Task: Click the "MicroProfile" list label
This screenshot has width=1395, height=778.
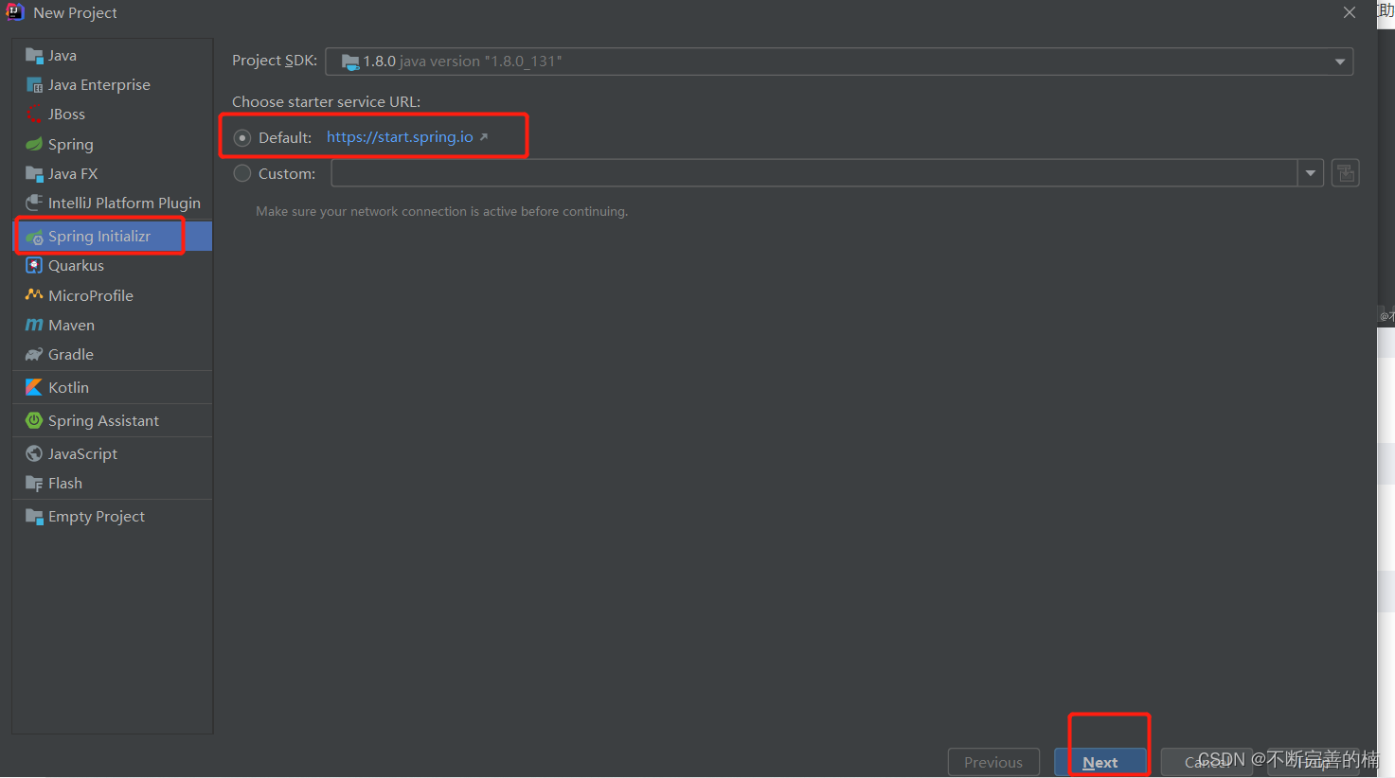Action: tap(91, 295)
